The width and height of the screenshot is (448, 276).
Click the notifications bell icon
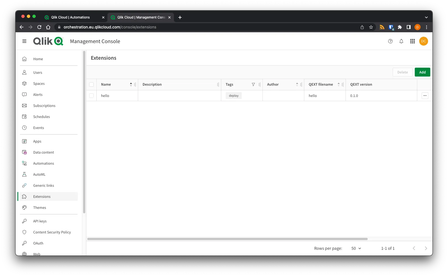pyautogui.click(x=401, y=41)
